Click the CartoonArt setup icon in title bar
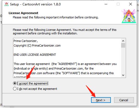Image resolution: width=139 pixels, height=108 pixels. (x=7, y=4)
